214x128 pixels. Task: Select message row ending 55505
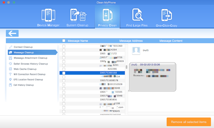coord(92,92)
